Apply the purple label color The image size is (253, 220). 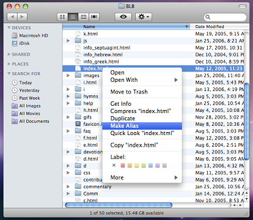click(158, 166)
